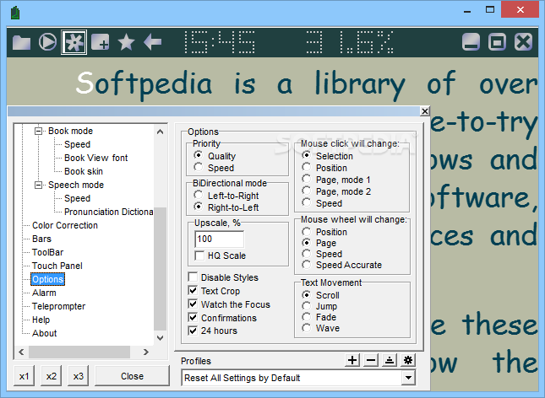545x398 pixels.
Task: Click the x3 scale button
Action: [79, 376]
